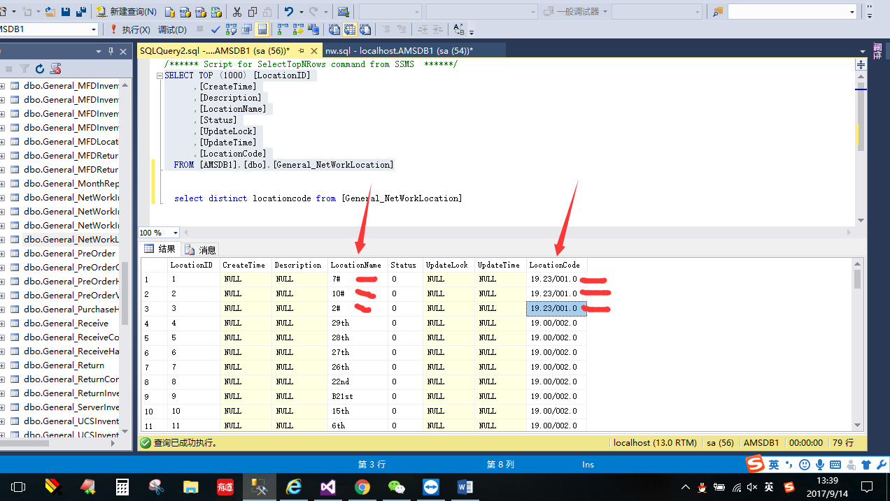Pin the Object Explorer panel

pos(111,51)
